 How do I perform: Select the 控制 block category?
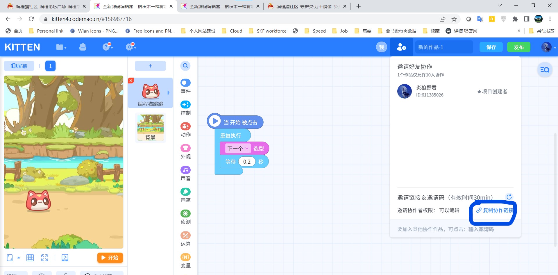click(185, 108)
